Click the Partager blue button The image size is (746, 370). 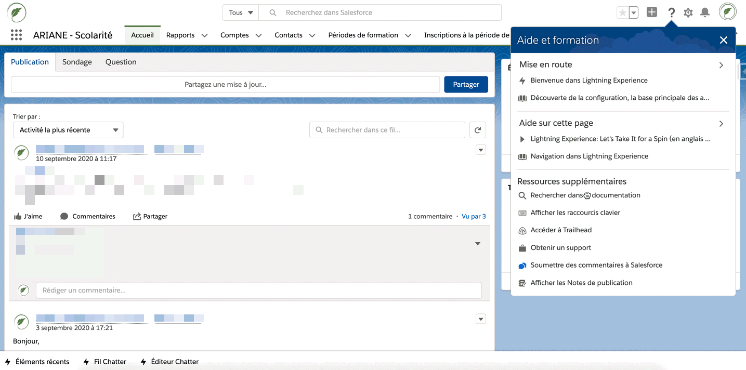[x=466, y=84]
